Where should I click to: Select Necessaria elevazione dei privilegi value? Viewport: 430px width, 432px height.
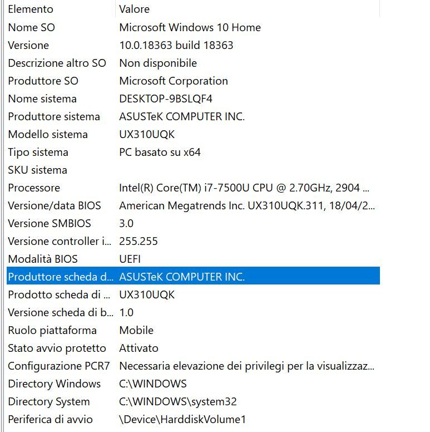246,366
